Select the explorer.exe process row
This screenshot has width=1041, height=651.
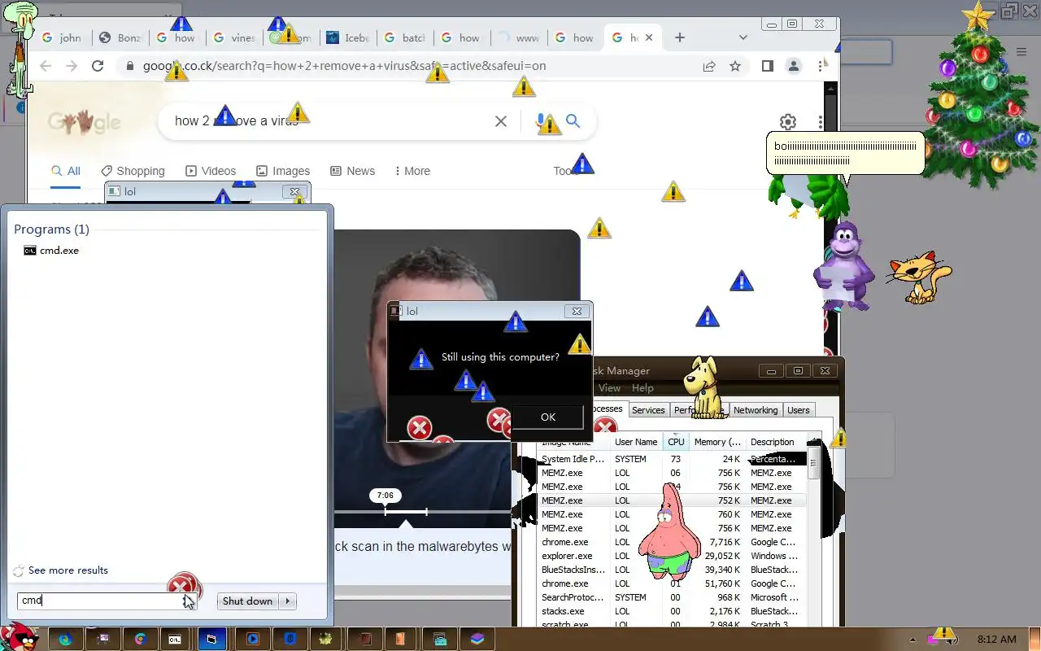[x=672, y=556]
